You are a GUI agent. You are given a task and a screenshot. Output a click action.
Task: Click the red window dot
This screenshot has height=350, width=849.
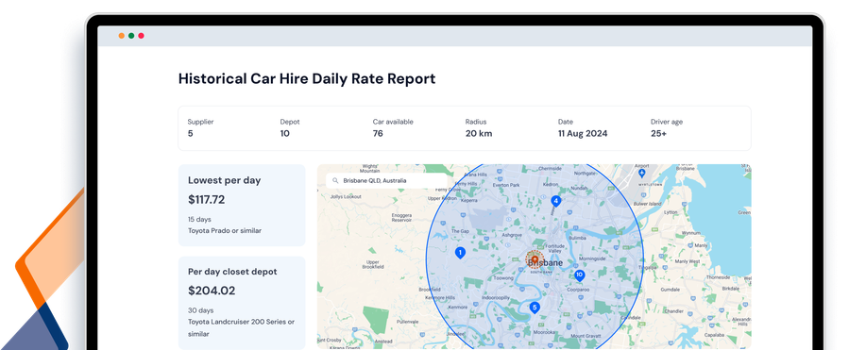point(141,36)
